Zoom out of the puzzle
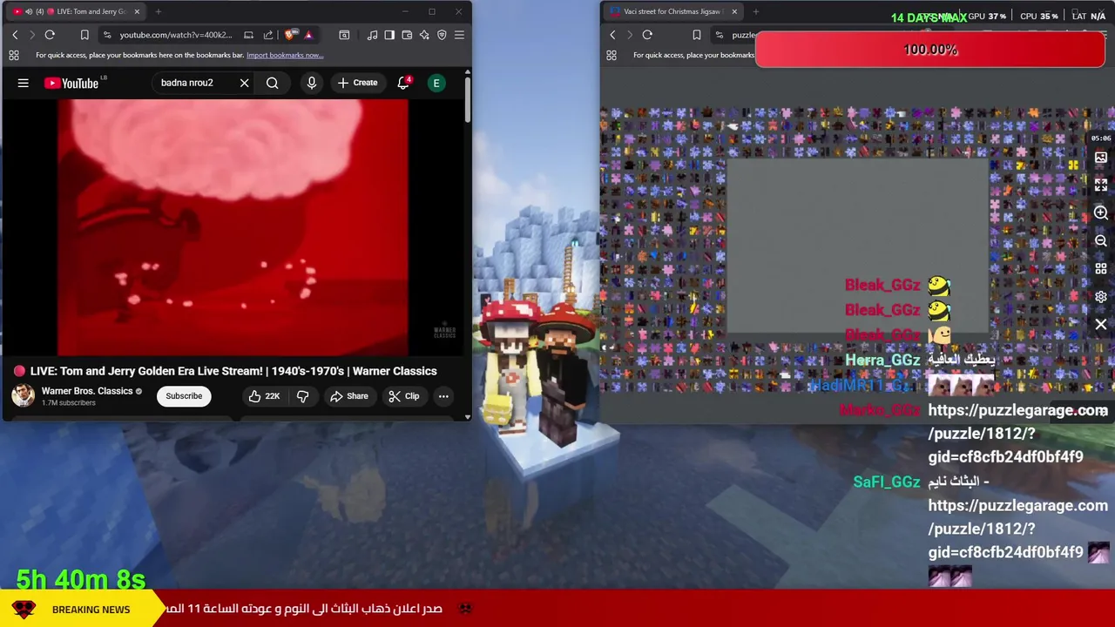This screenshot has width=1115, height=627. tap(1101, 241)
